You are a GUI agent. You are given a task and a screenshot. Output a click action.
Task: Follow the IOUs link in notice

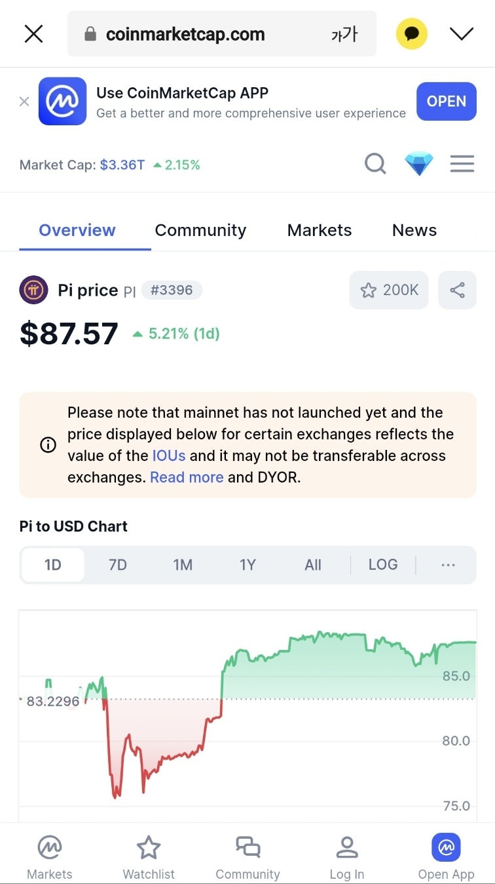(169, 456)
